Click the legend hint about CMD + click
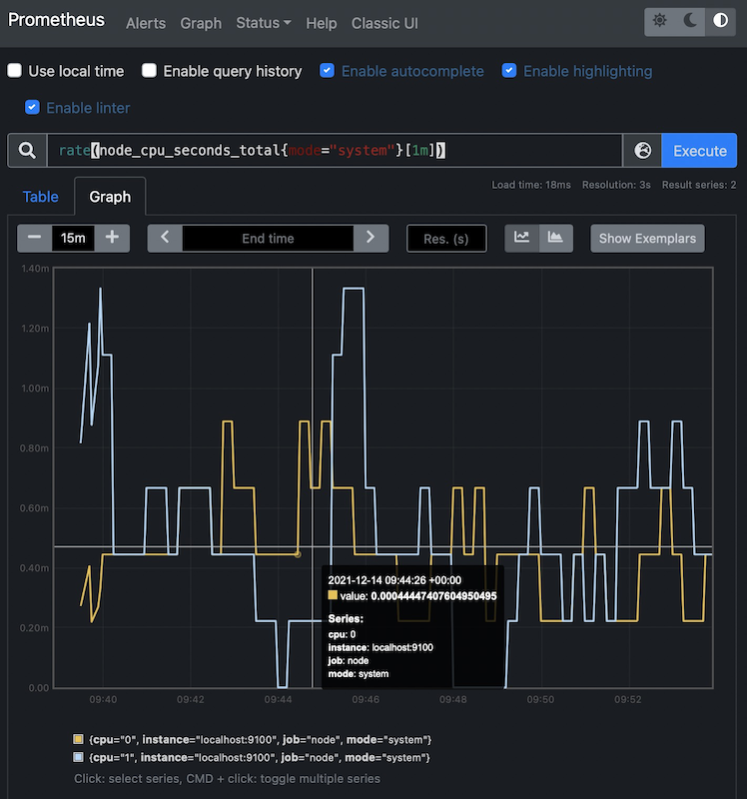The width and height of the screenshot is (747, 799). [227, 779]
